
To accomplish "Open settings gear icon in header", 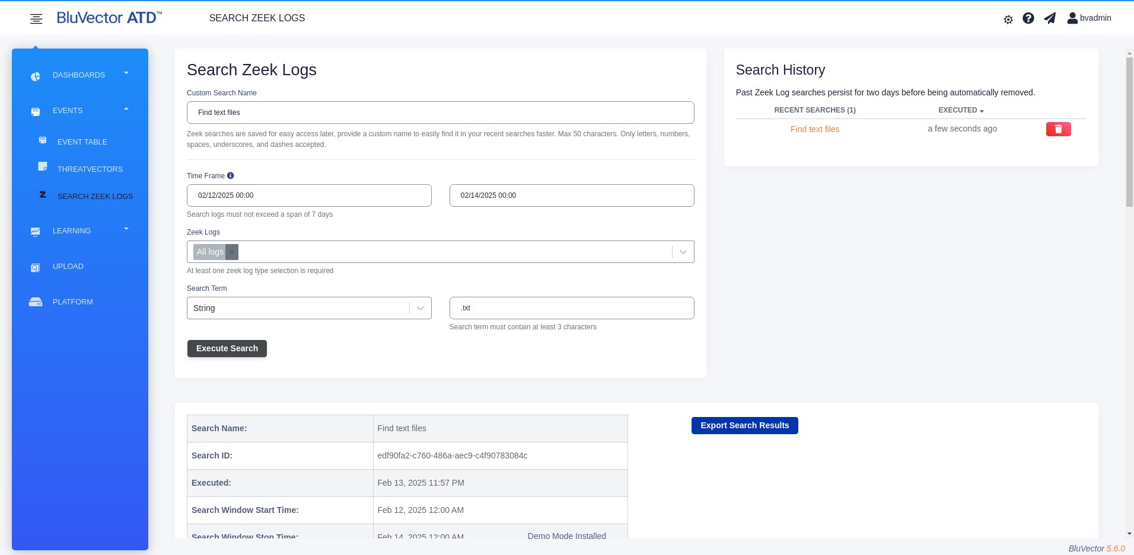I will 1008,20.
